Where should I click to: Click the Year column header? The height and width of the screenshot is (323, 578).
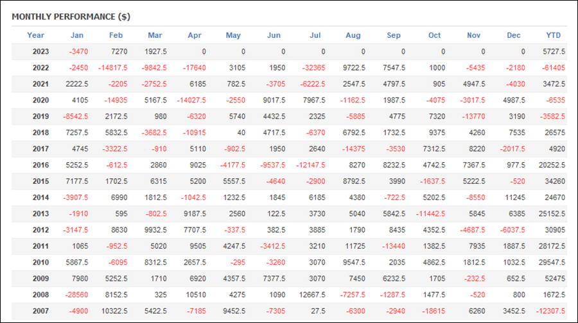pos(35,35)
